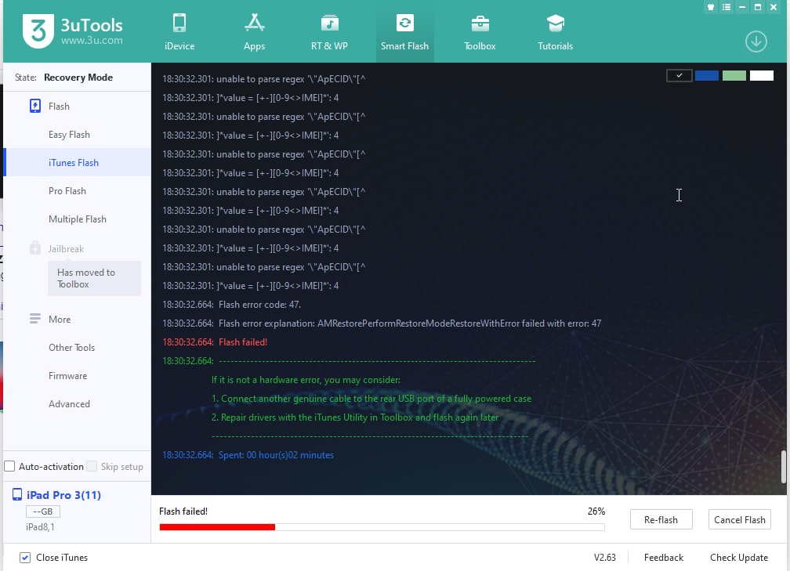
Task: Open the iDevice section icon
Action: pos(179,23)
